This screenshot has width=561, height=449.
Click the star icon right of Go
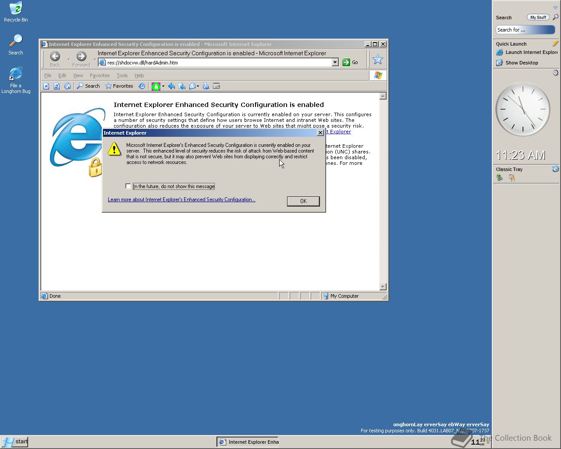click(377, 59)
